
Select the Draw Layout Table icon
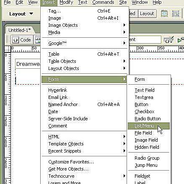coord(164,13)
